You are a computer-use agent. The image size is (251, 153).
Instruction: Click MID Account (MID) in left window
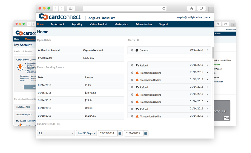(24, 115)
